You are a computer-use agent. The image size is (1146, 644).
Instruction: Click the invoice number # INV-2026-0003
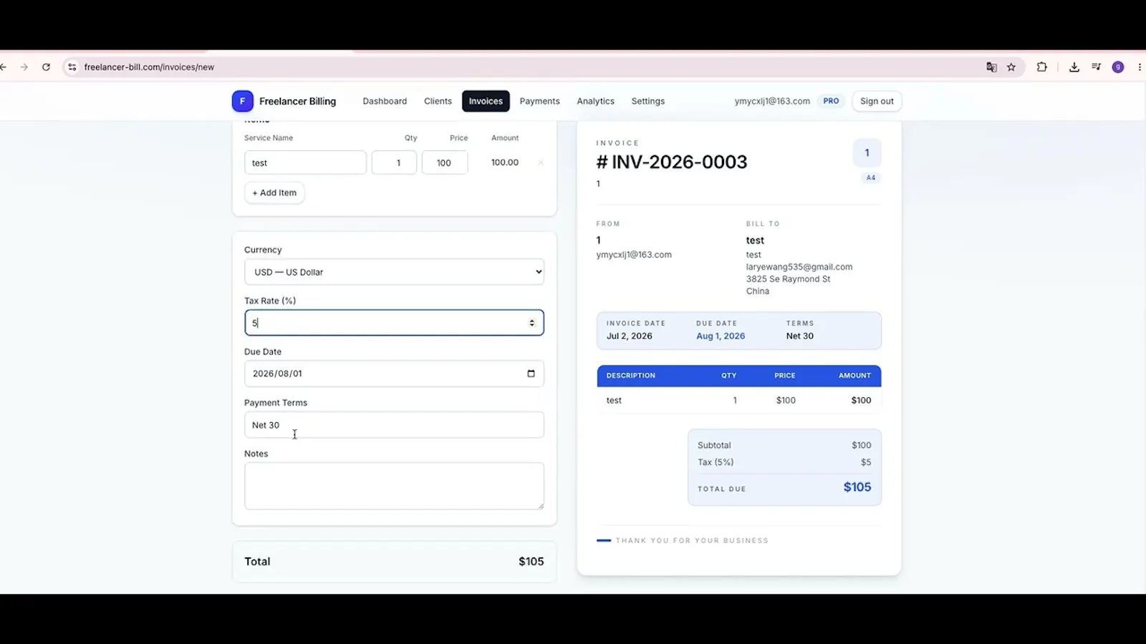pos(672,162)
